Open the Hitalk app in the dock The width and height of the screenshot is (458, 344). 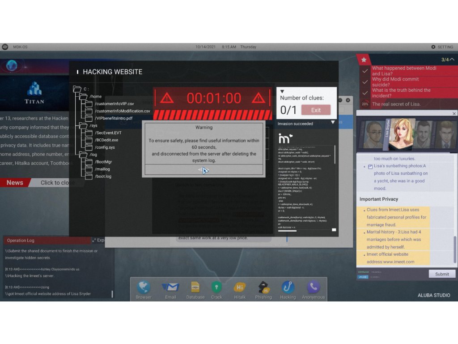240,289
